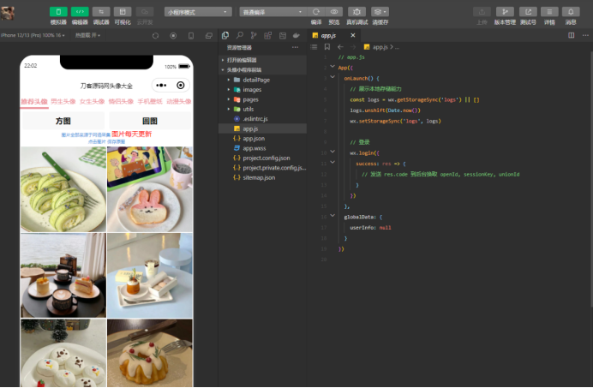Expand the detailPage folder
This screenshot has width=593, height=388.
[262, 80]
